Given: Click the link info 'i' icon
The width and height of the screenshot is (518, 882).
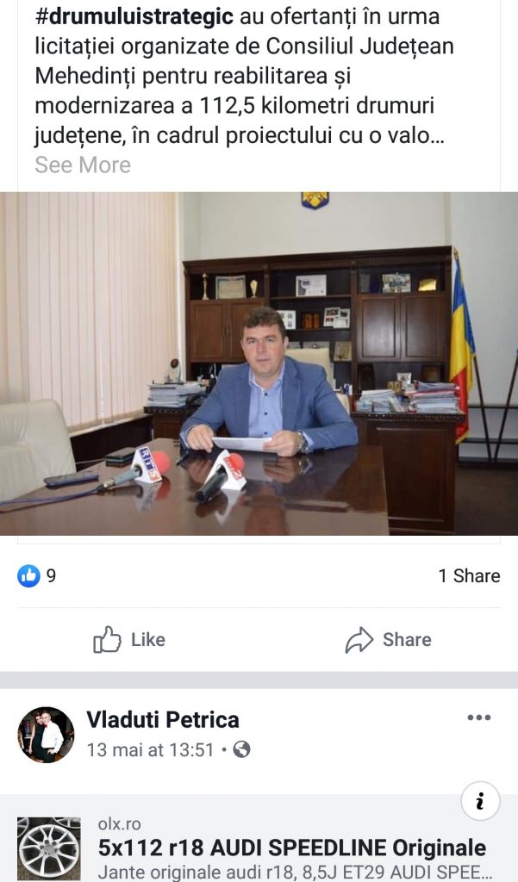Looking at the screenshot, I should pos(480,802).
